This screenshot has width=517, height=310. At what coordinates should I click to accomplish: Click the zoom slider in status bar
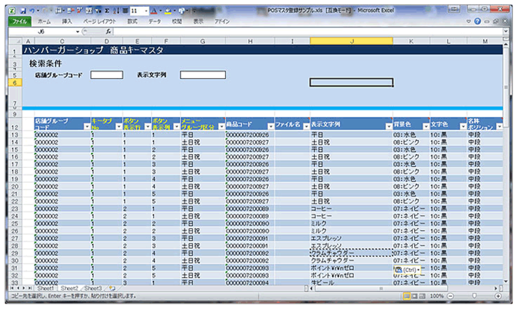(474, 296)
